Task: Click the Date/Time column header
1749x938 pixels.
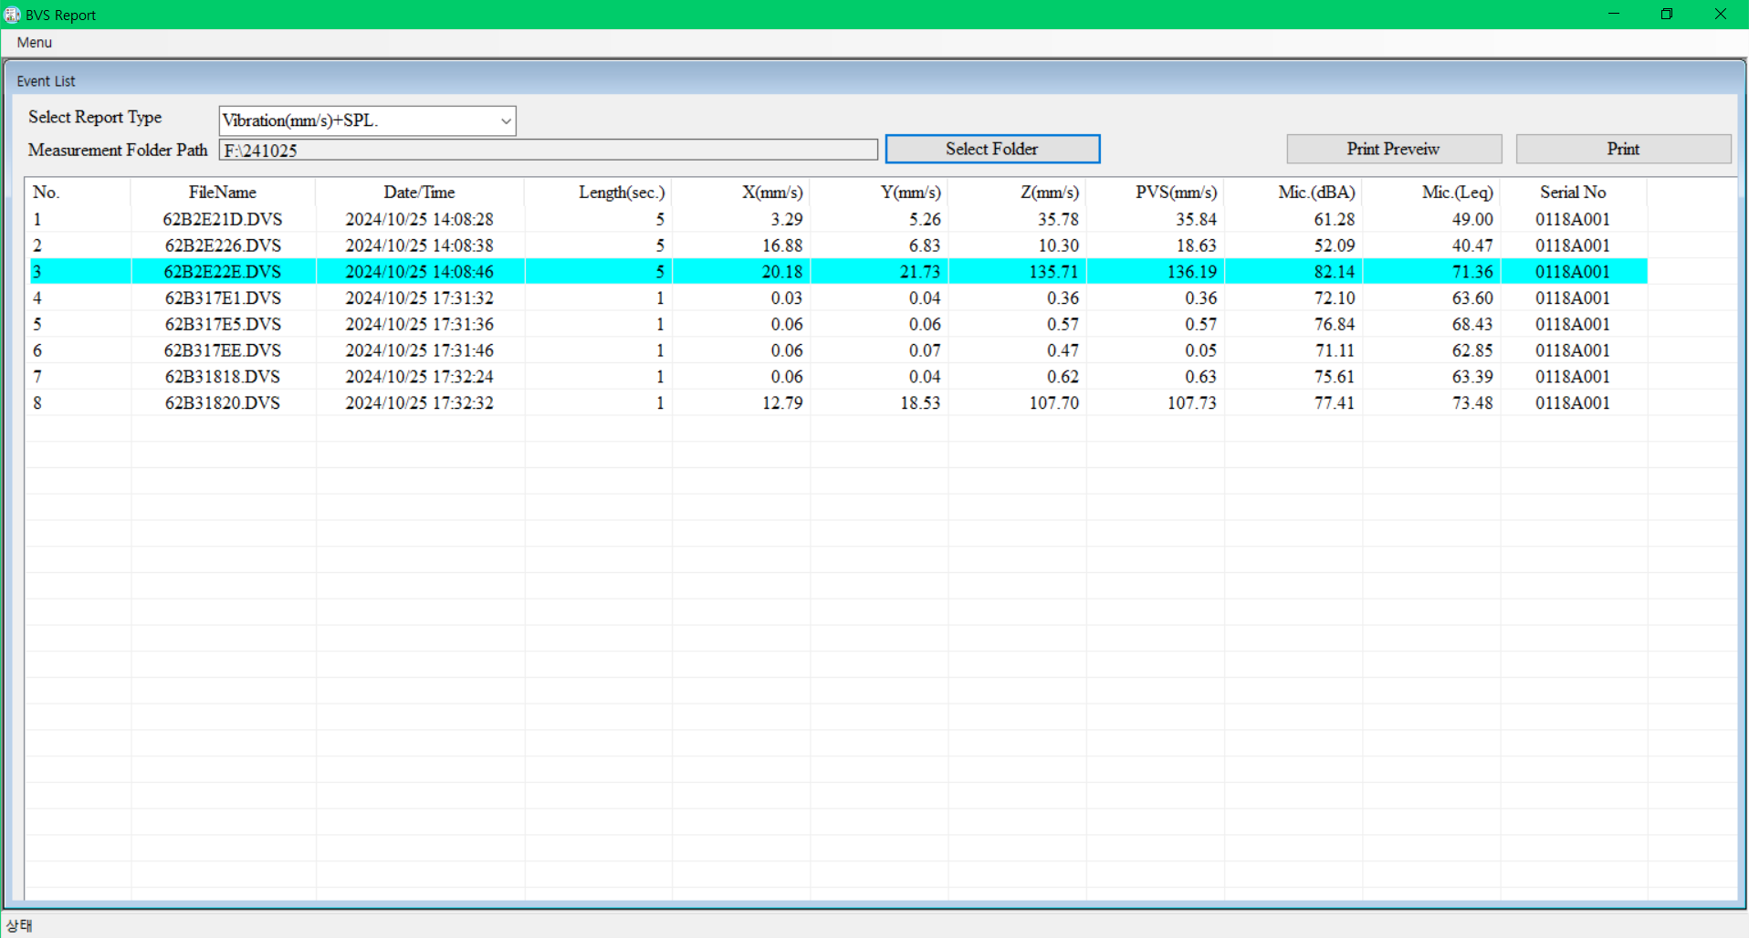Action: coord(419,193)
